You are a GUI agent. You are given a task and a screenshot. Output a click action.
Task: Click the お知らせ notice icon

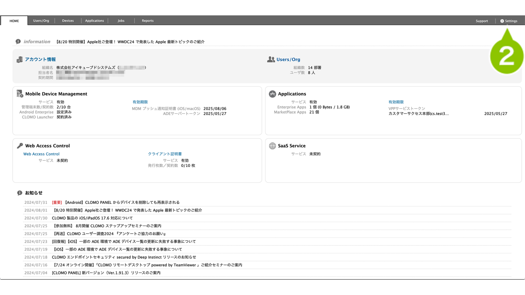(19, 193)
